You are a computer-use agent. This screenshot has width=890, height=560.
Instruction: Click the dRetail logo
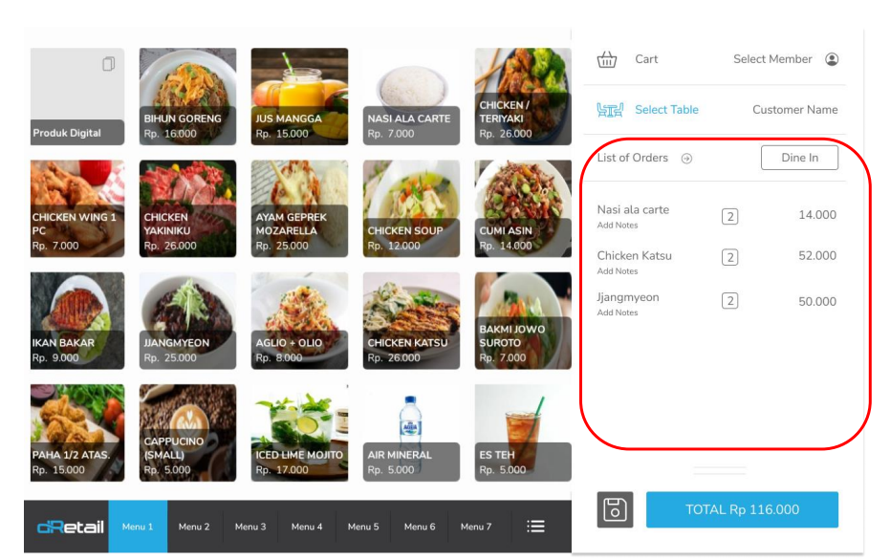(71, 527)
